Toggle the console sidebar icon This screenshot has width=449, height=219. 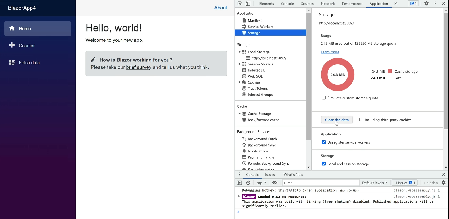point(239,183)
